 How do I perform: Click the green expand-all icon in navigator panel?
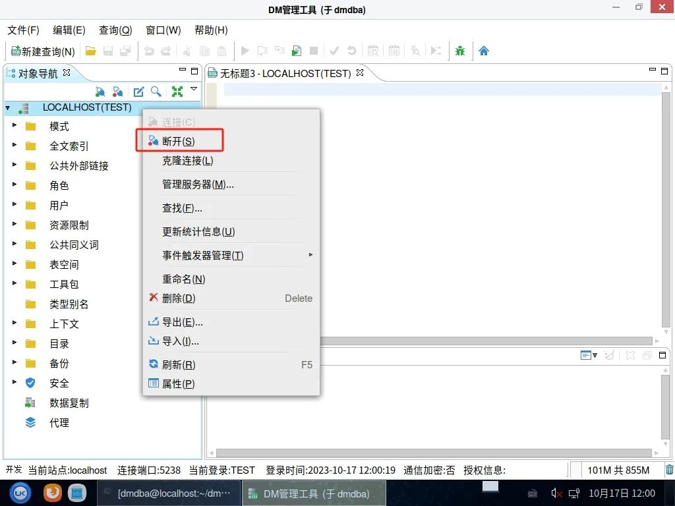click(177, 92)
